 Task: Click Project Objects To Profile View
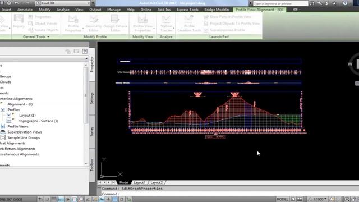coord(232,24)
